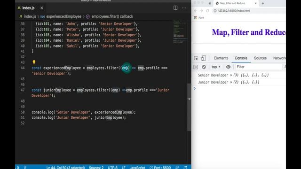Open the top context dropdown
The width and height of the screenshot is (301, 169).
point(216,67)
